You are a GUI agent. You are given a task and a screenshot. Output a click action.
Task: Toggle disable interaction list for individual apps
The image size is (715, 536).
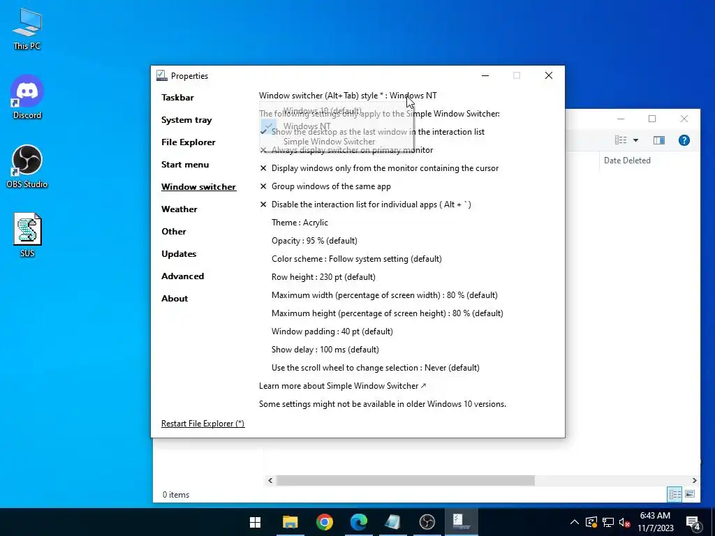click(365, 204)
